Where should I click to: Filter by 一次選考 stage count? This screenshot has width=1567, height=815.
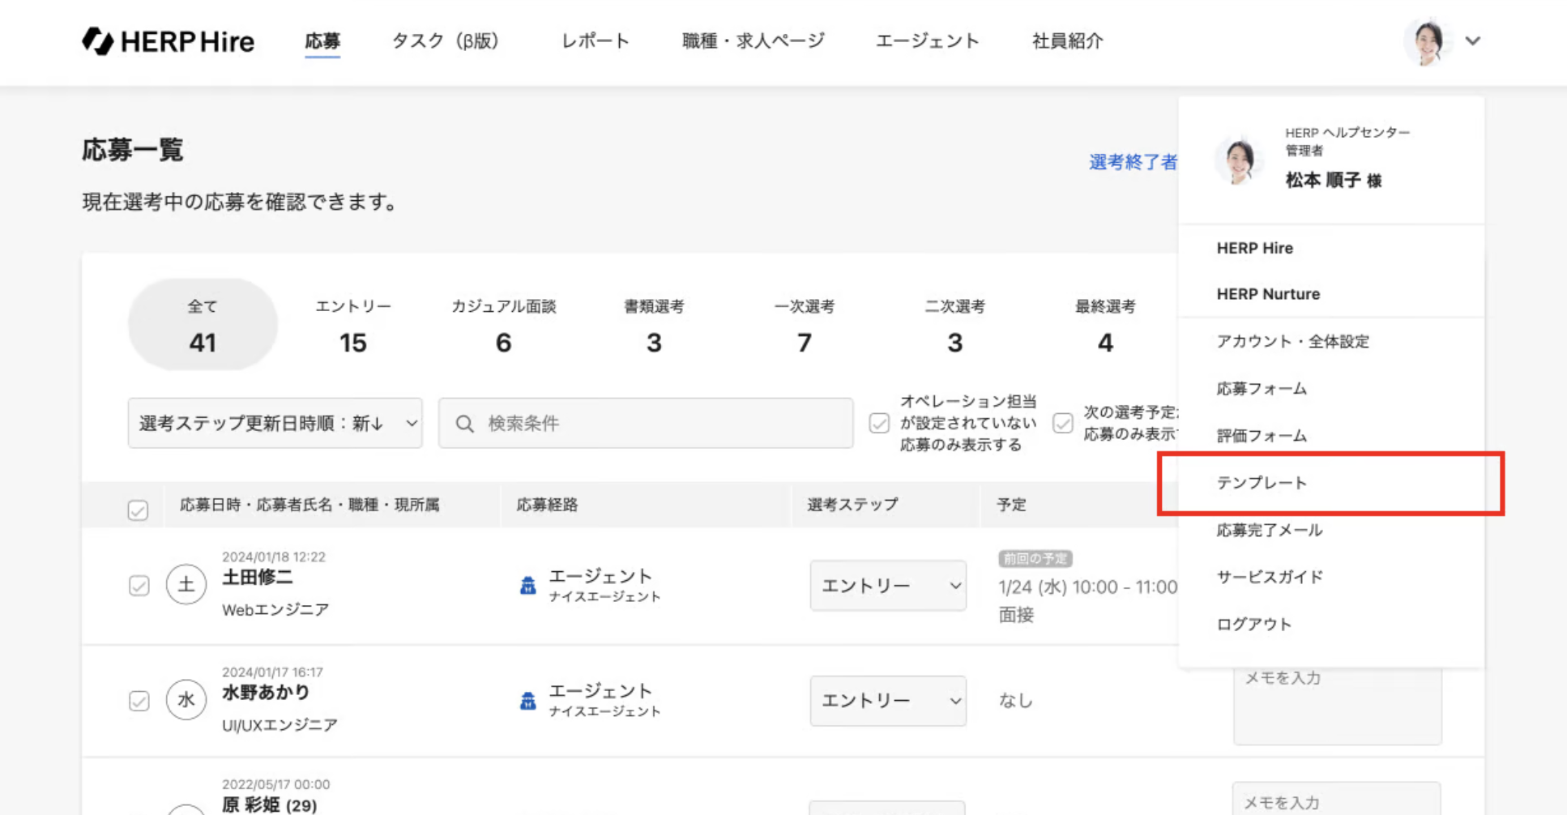(x=804, y=326)
